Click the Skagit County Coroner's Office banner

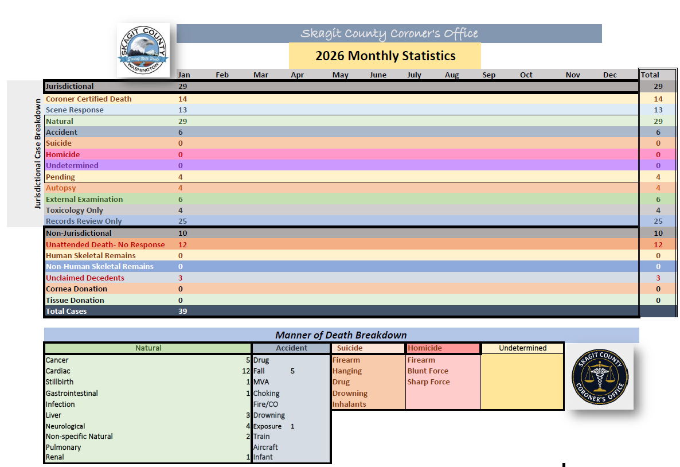click(x=389, y=33)
